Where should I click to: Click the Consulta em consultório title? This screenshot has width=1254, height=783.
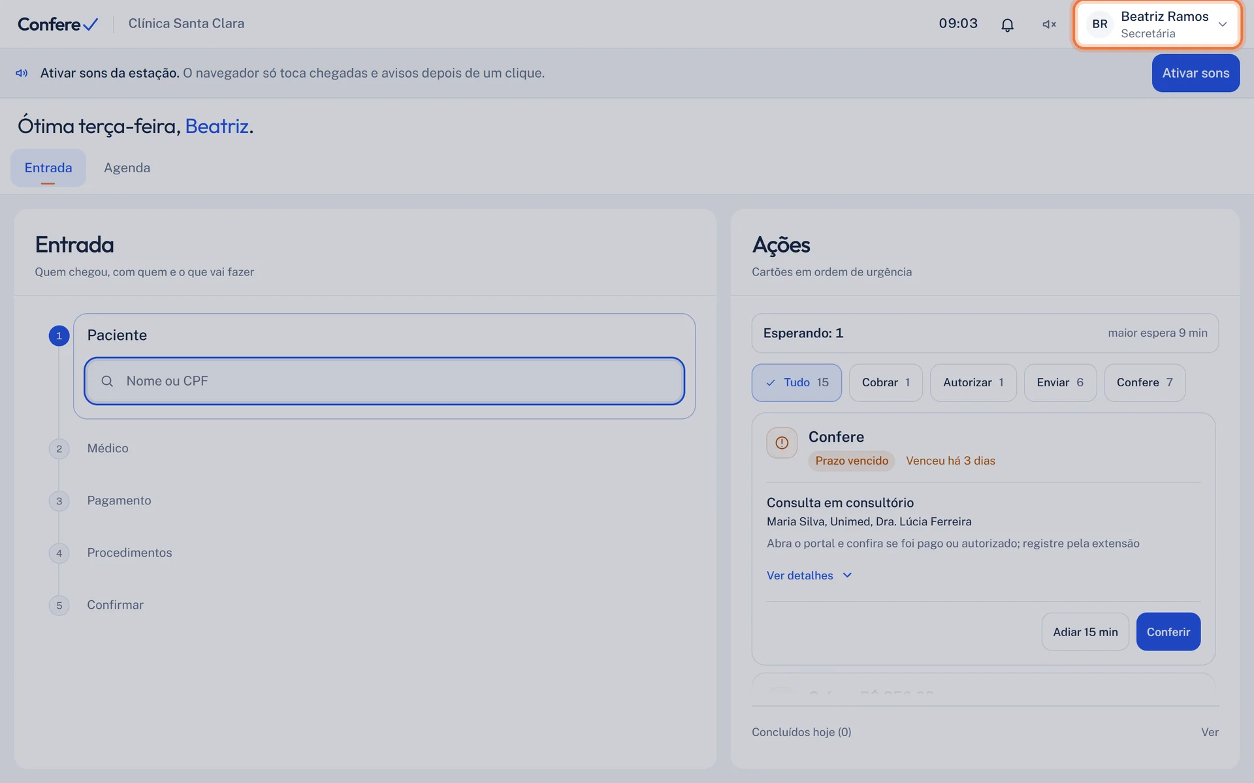coord(840,502)
